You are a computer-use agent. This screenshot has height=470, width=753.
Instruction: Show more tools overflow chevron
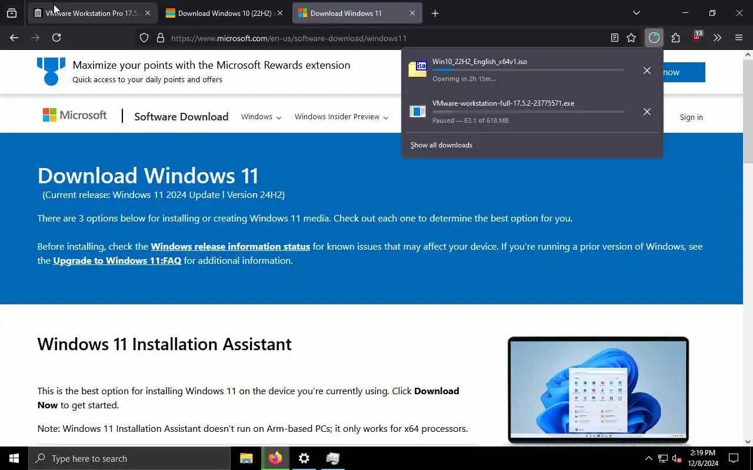point(717,38)
